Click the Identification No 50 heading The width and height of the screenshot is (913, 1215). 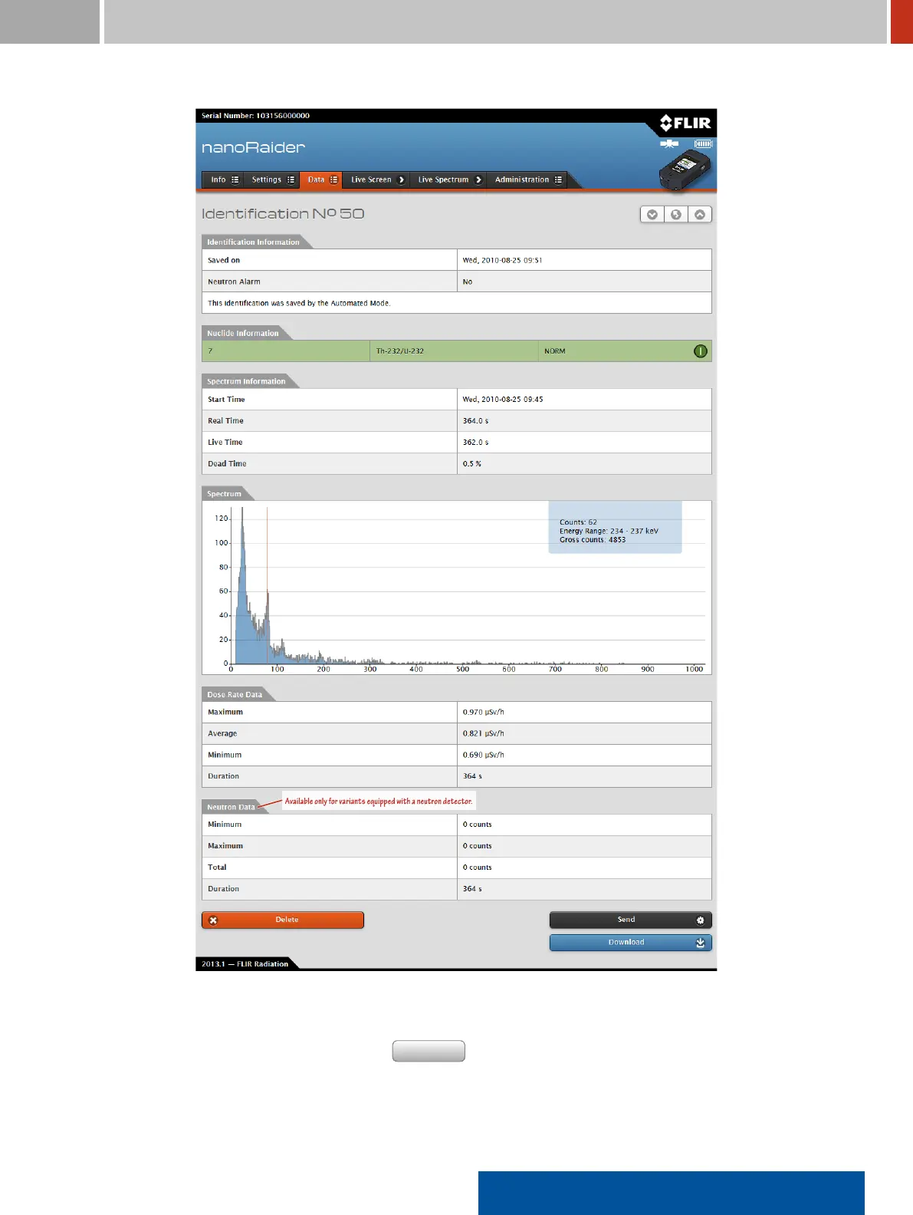pos(283,214)
